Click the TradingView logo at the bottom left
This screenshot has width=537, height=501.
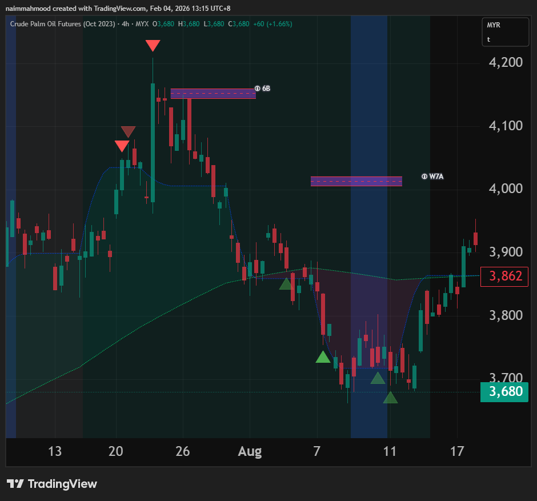point(52,484)
